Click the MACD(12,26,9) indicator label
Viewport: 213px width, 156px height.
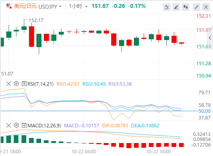click(44, 125)
